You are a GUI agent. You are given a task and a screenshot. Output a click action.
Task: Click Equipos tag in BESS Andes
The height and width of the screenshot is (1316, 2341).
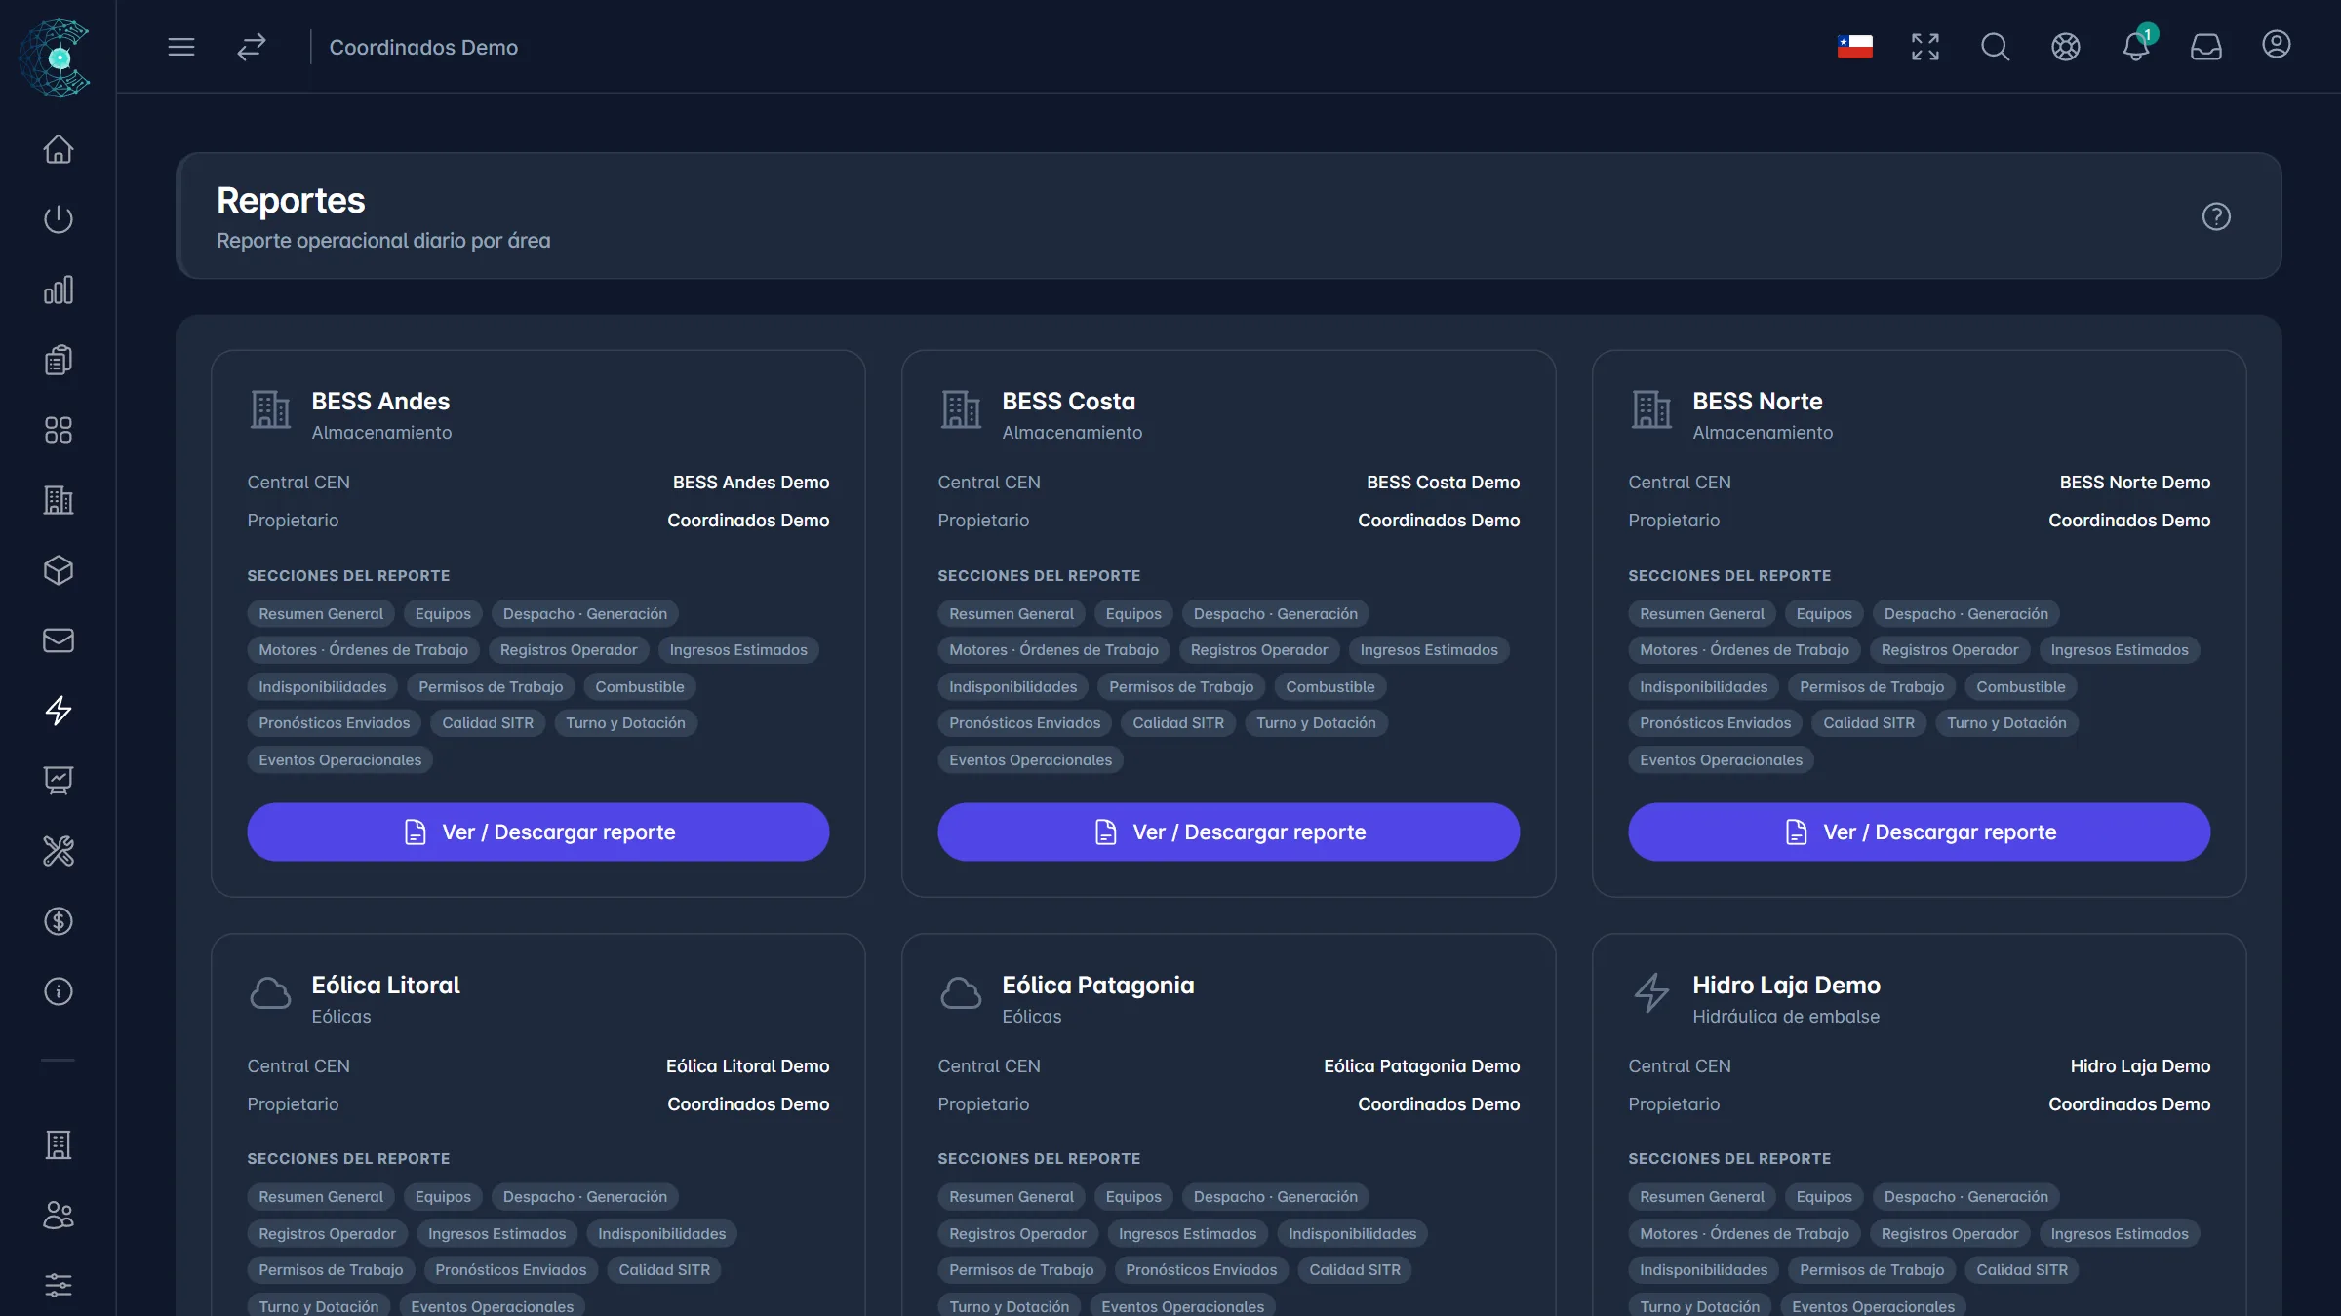point(443,613)
